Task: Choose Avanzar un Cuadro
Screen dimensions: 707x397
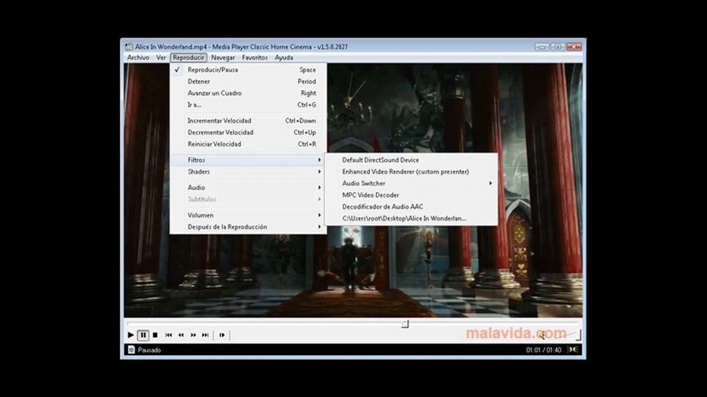Action: 248,93
